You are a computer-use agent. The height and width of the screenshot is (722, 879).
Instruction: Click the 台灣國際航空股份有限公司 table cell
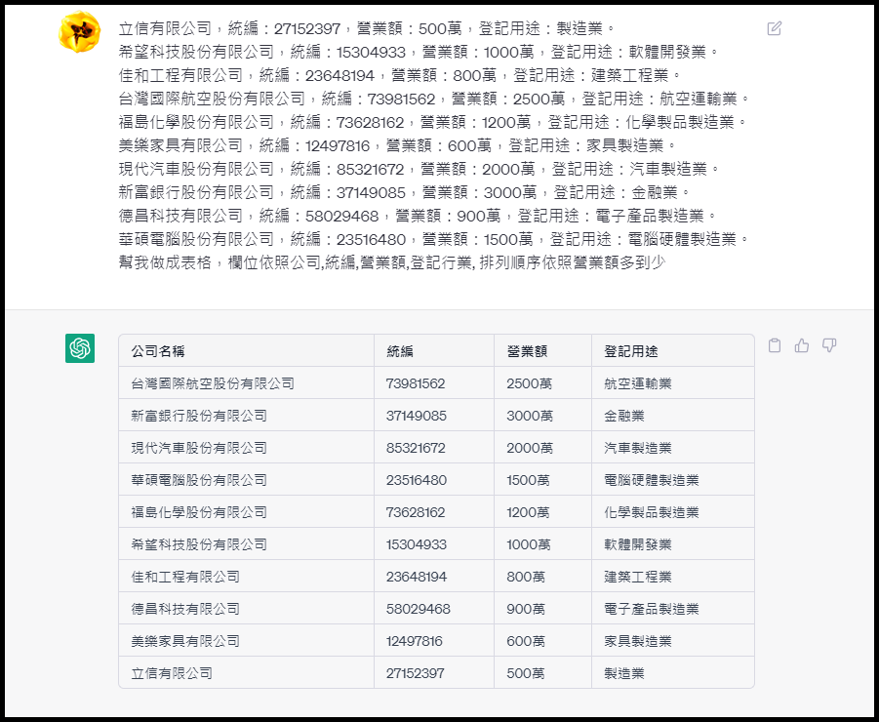click(246, 383)
